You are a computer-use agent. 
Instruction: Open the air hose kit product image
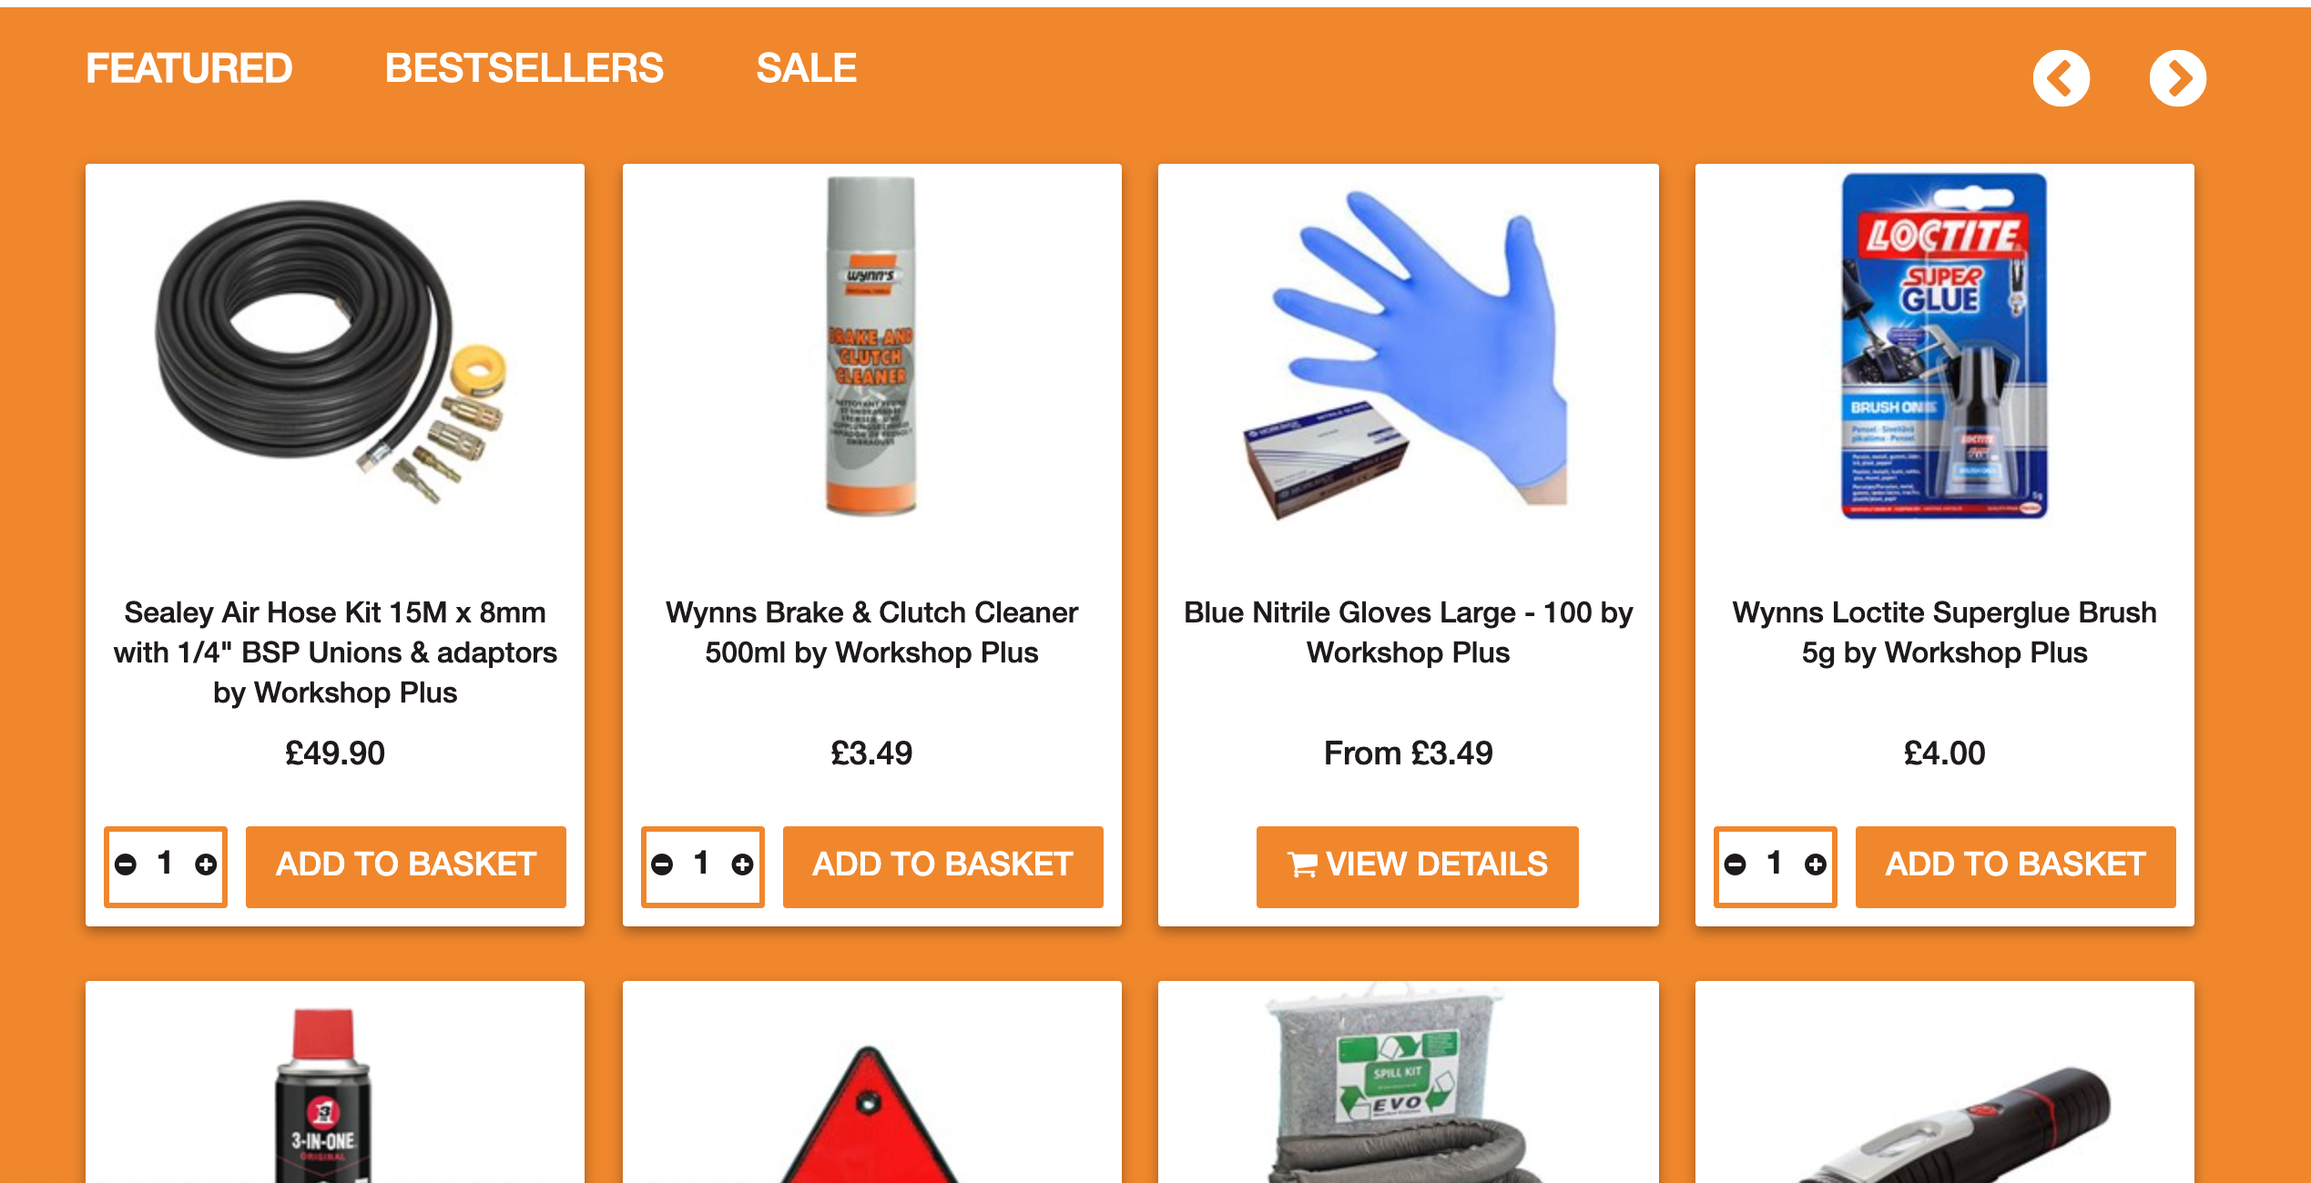pyautogui.click(x=332, y=350)
